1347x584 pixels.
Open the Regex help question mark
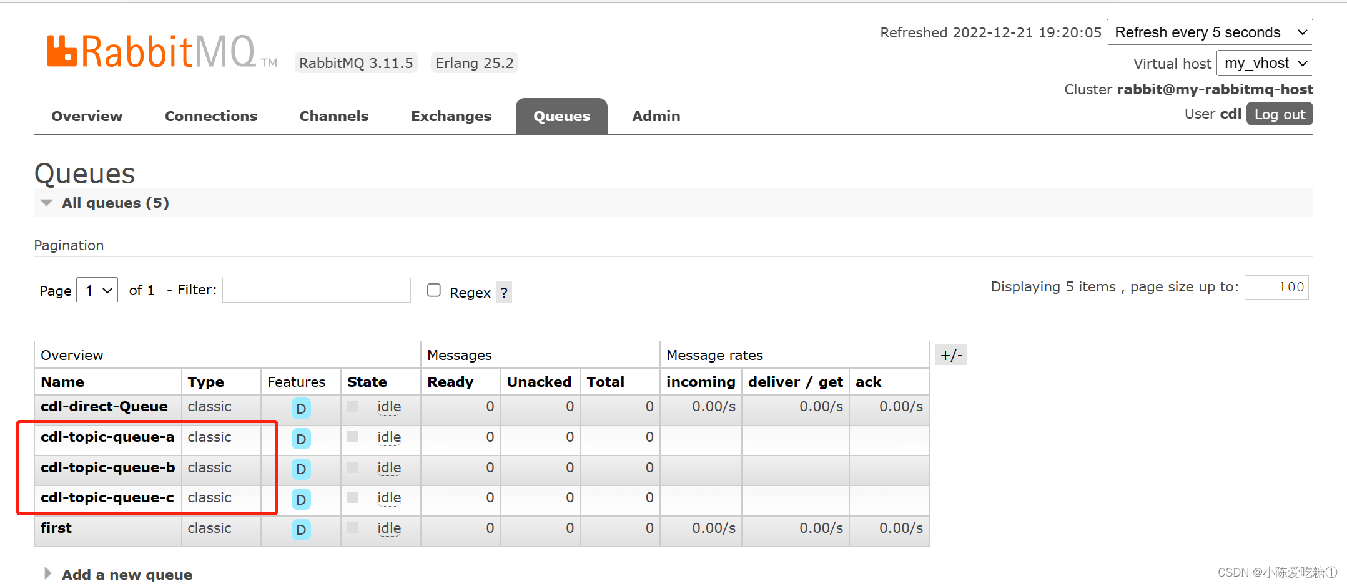click(504, 291)
